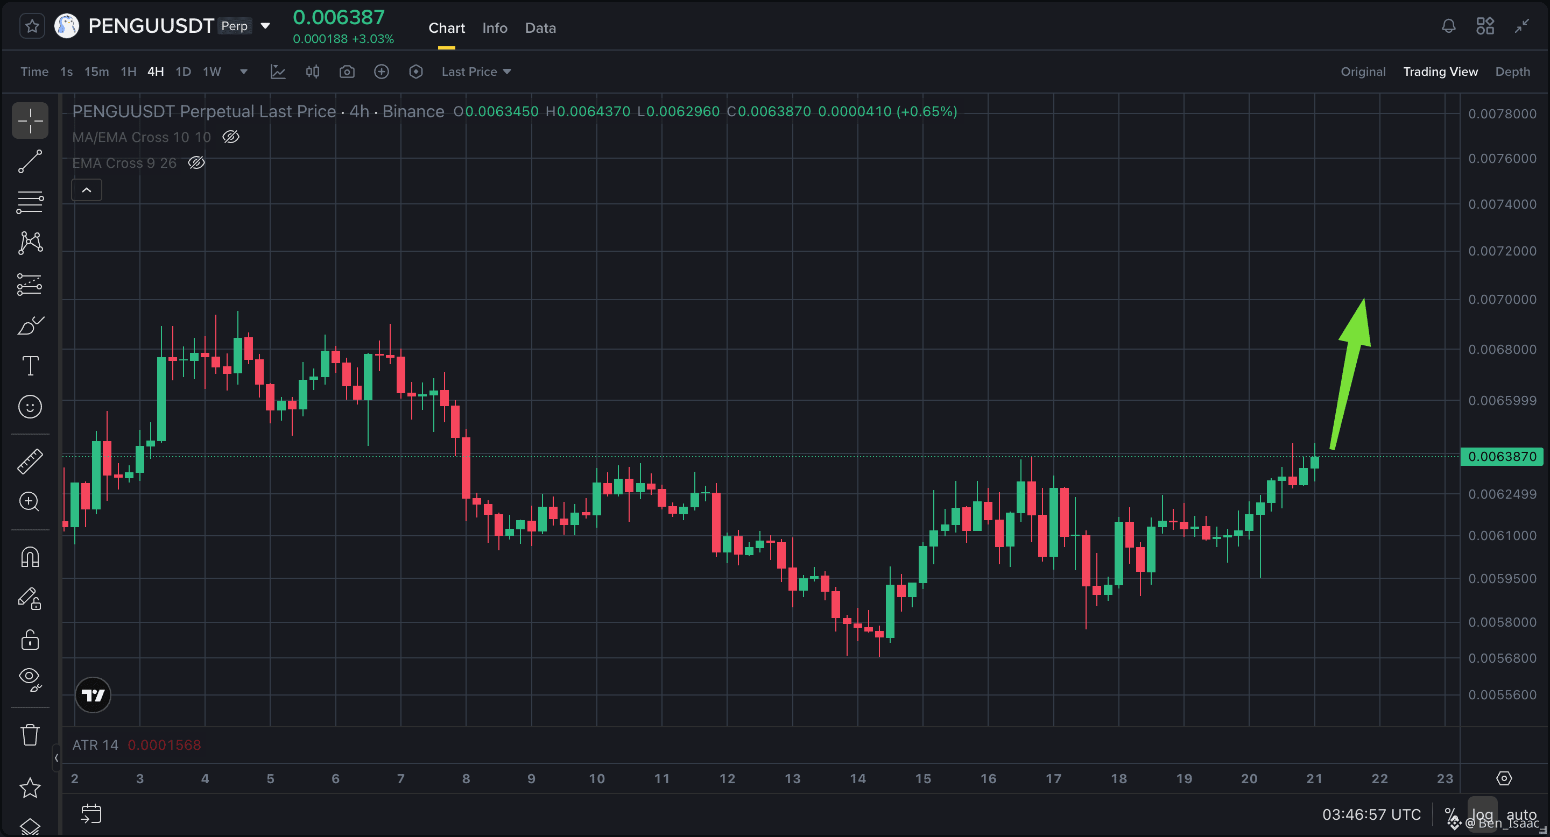Switch to the Chart tab
Viewport: 1550px width, 837px height.
(447, 27)
